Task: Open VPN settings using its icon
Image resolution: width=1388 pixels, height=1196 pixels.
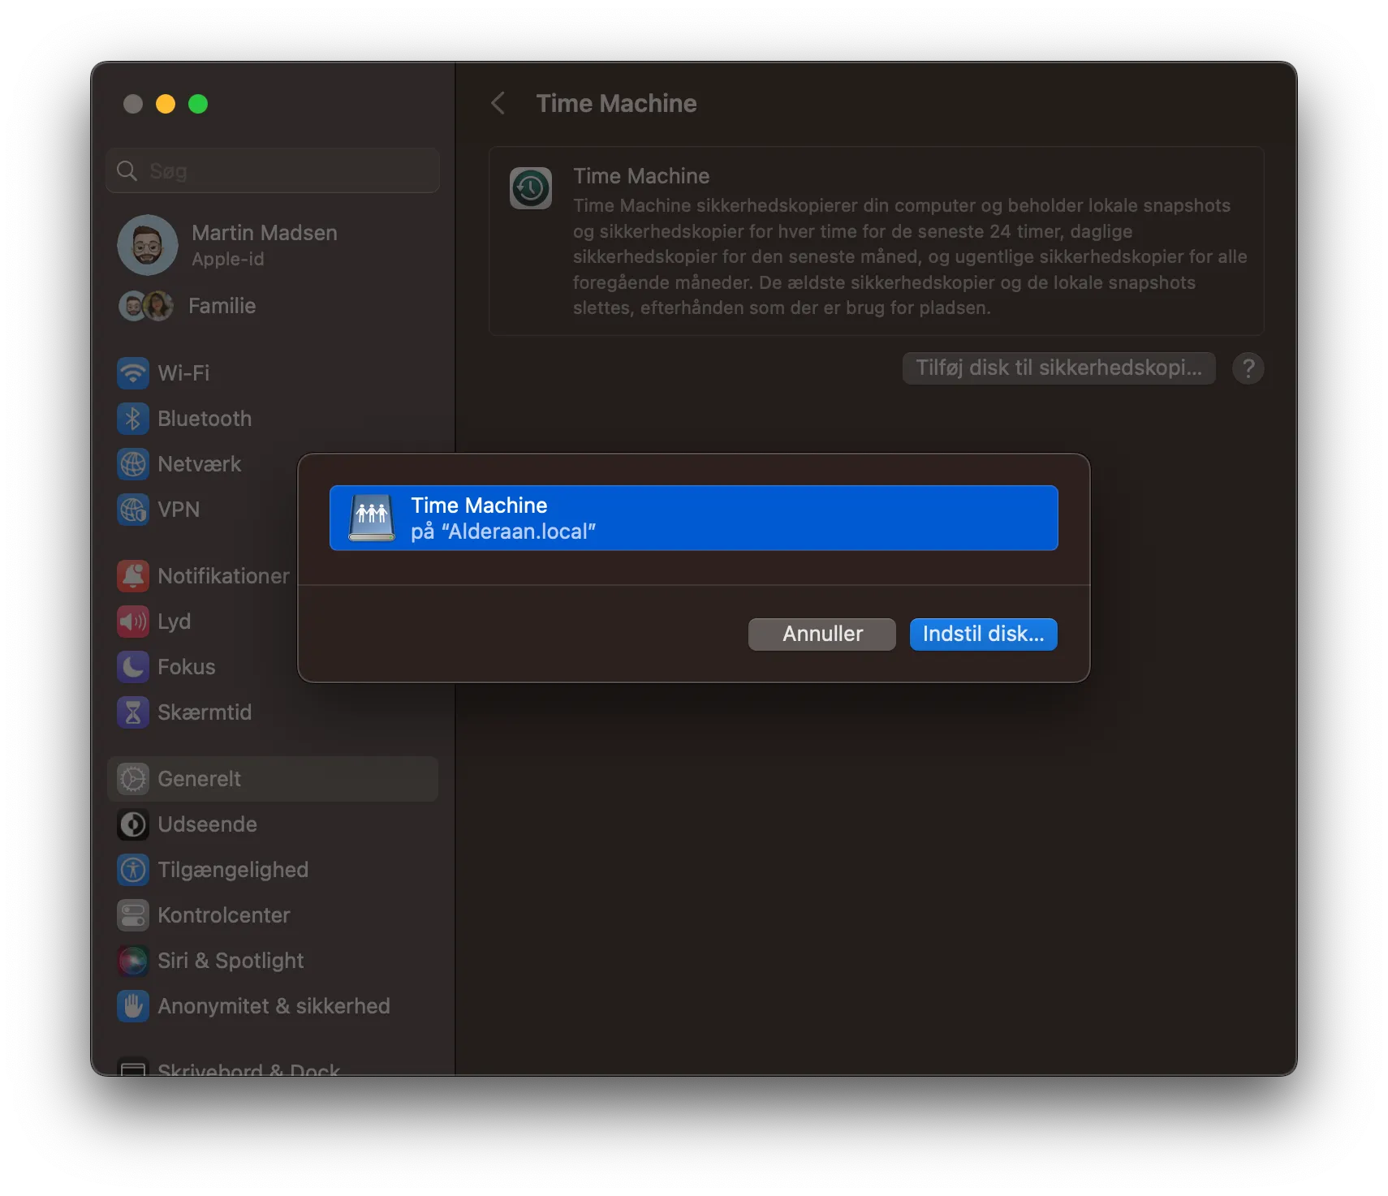Action: (133, 510)
